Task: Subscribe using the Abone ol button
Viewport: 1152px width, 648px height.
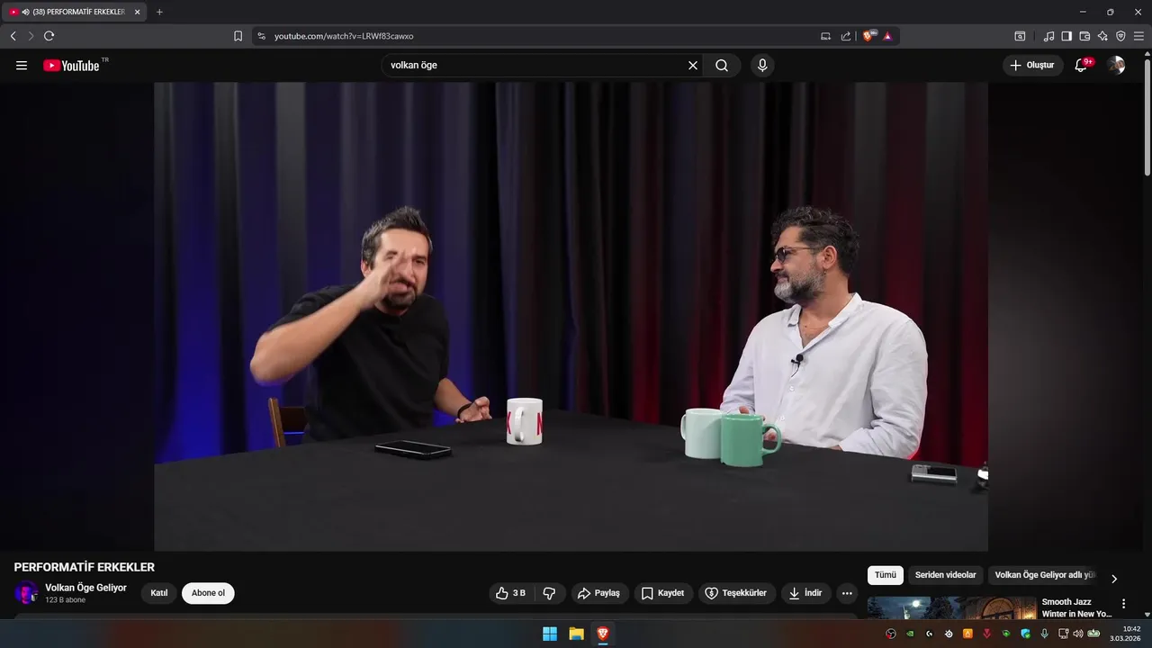Action: pos(208,593)
